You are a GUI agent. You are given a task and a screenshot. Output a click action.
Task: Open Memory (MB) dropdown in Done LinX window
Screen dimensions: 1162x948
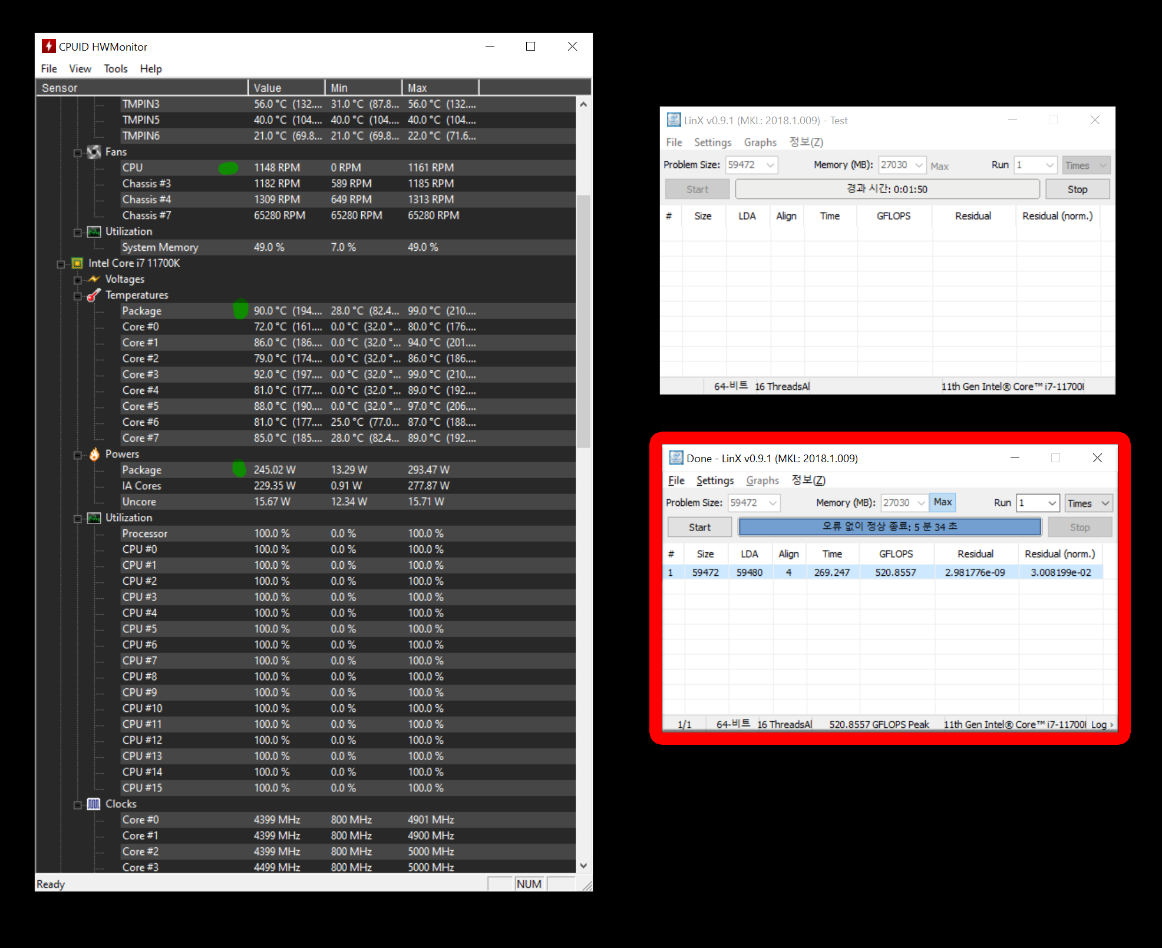921,503
